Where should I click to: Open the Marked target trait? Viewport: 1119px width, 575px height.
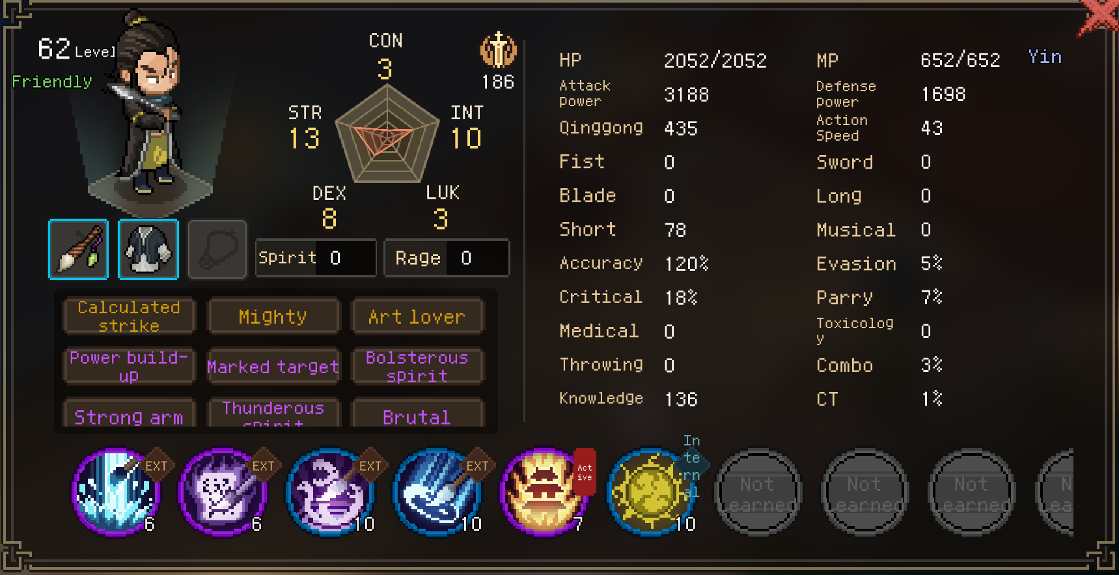click(273, 366)
